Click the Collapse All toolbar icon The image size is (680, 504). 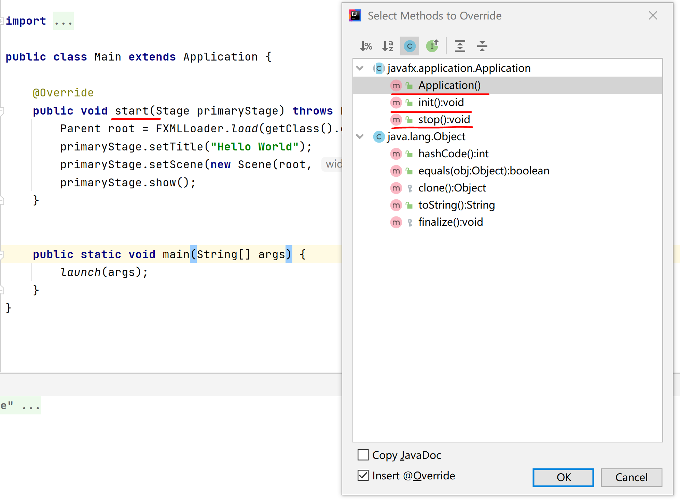(x=482, y=46)
